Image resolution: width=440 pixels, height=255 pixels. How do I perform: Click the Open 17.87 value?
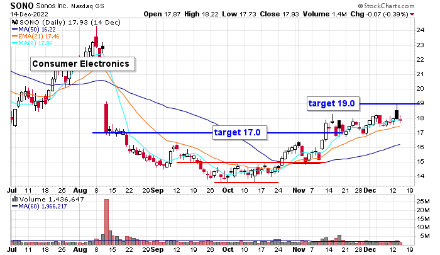click(162, 14)
